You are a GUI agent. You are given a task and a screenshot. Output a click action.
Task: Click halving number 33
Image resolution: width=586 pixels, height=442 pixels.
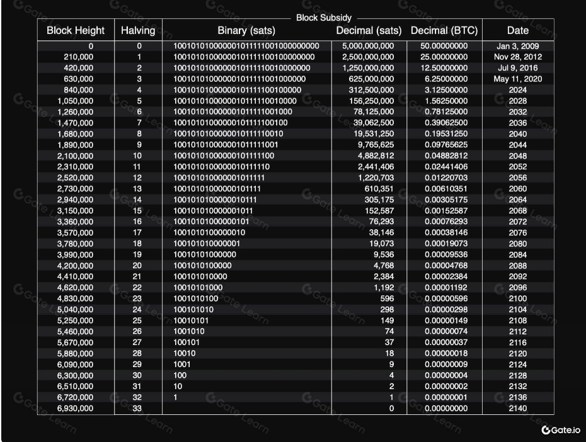click(x=137, y=409)
